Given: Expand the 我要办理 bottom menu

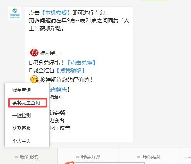Looking at the screenshot, I should coord(88,157).
